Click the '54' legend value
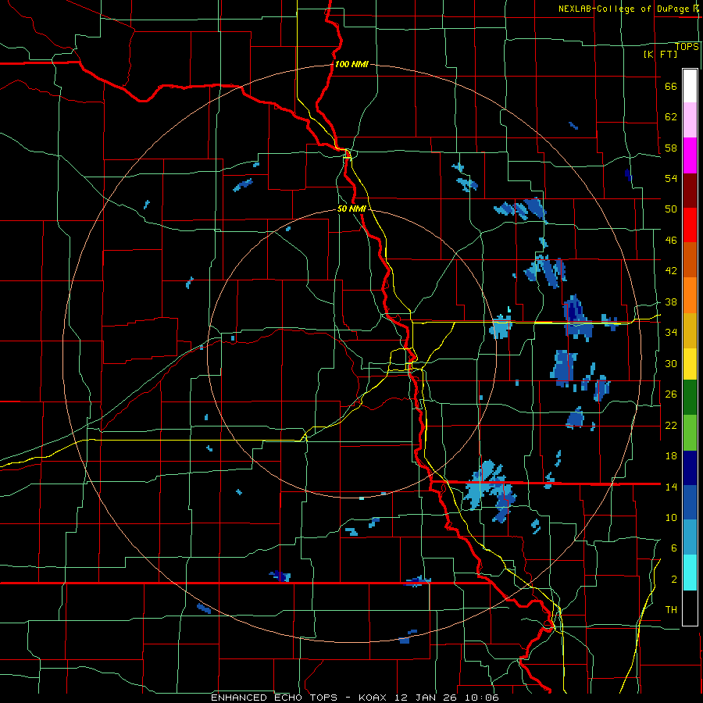Screen dimensions: 703x703 pyautogui.click(x=671, y=178)
